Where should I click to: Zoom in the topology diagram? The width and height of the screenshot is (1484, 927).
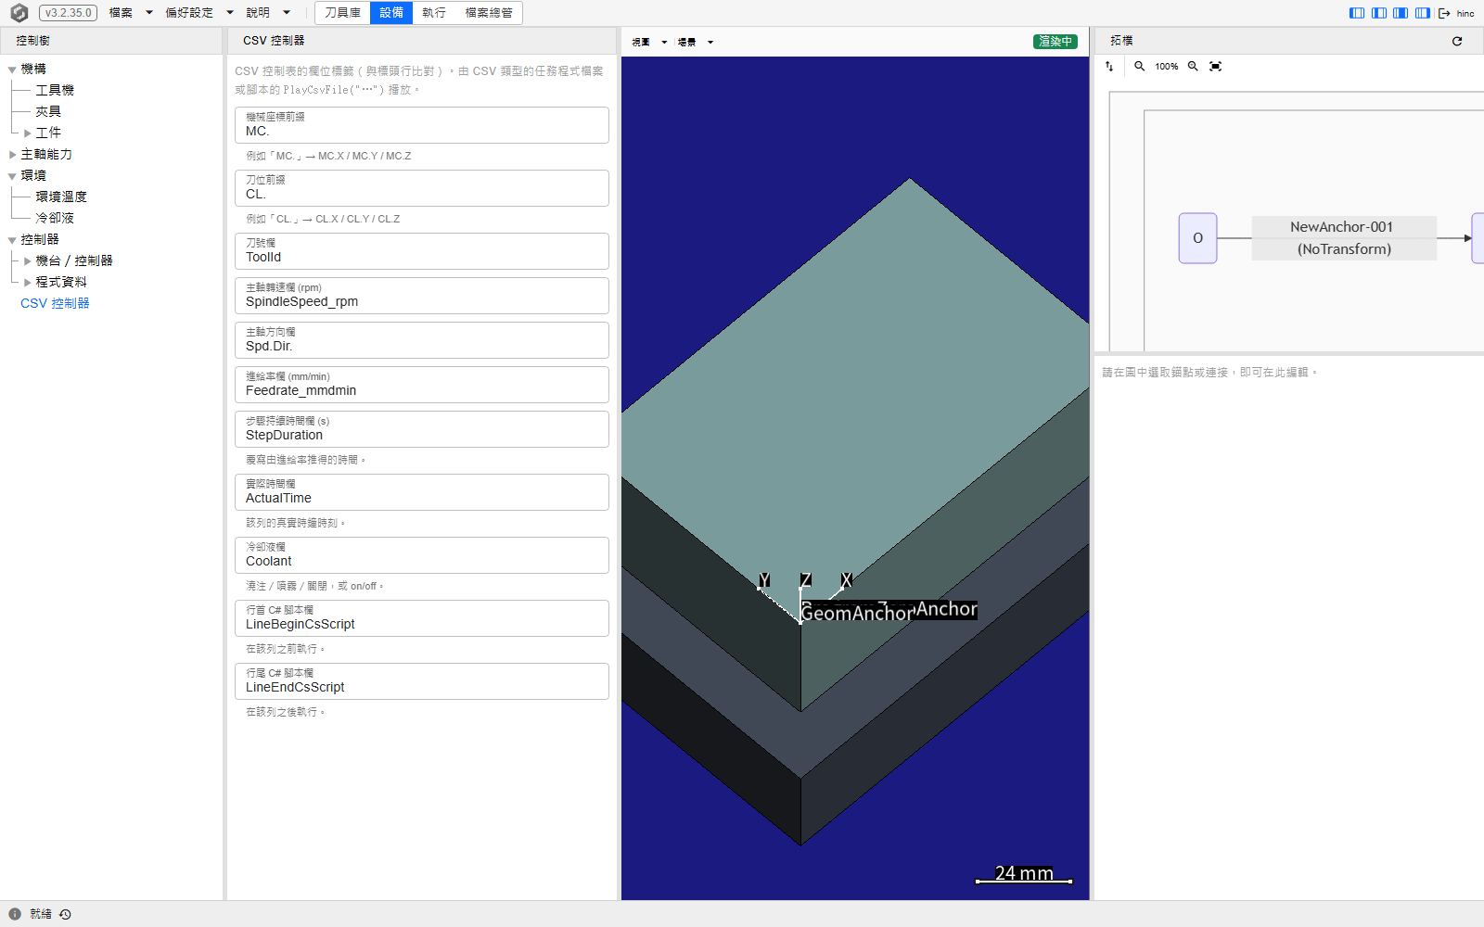point(1193,67)
